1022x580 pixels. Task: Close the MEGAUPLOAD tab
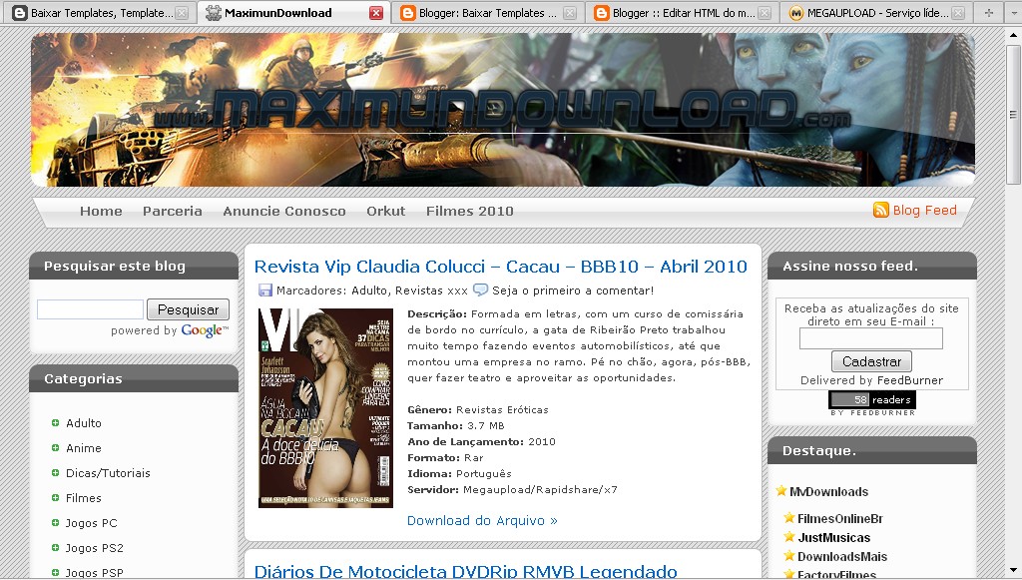click(x=958, y=12)
